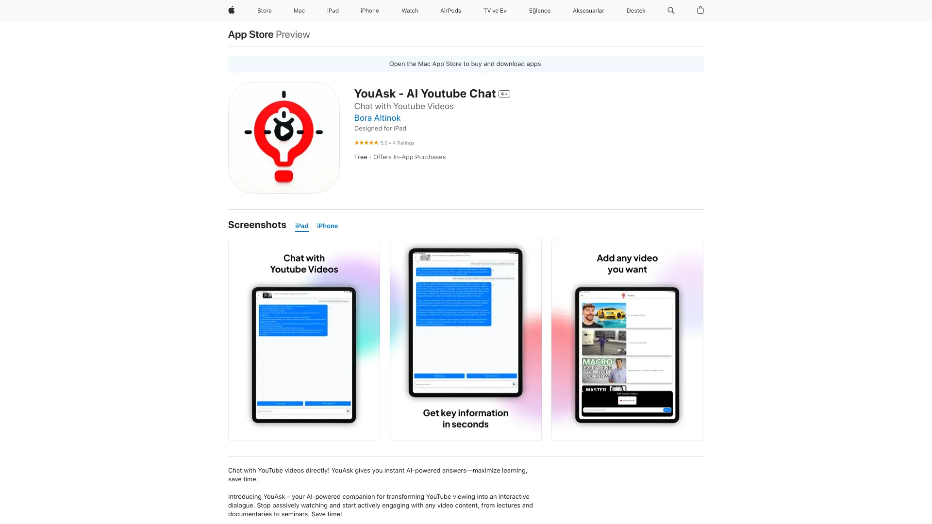
Task: Expand the TV ve Ev dropdown
Action: [494, 10]
